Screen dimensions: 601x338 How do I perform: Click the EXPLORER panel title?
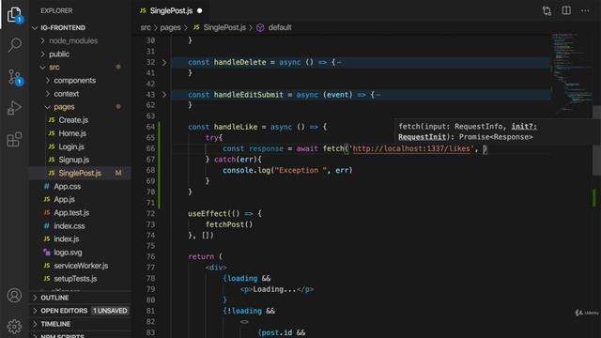coord(56,10)
